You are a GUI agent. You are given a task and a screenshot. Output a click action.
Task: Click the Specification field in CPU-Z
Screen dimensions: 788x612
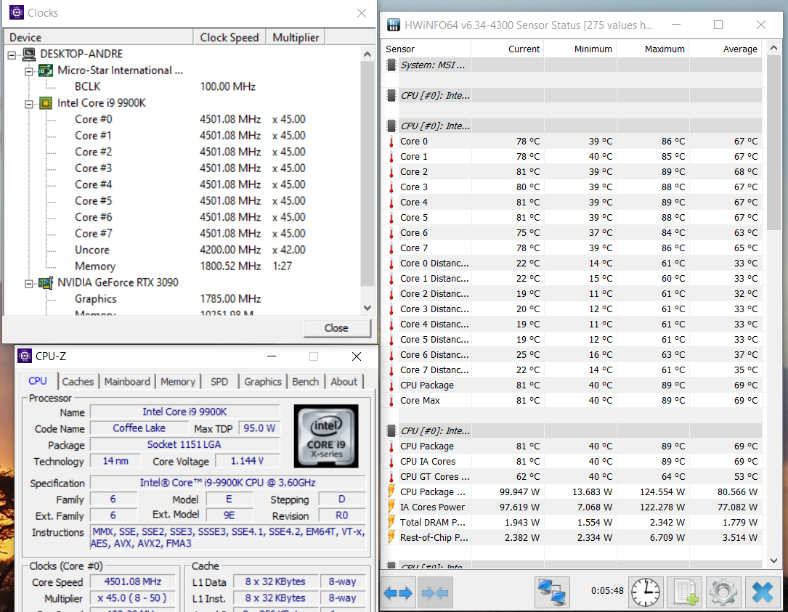tap(227, 483)
